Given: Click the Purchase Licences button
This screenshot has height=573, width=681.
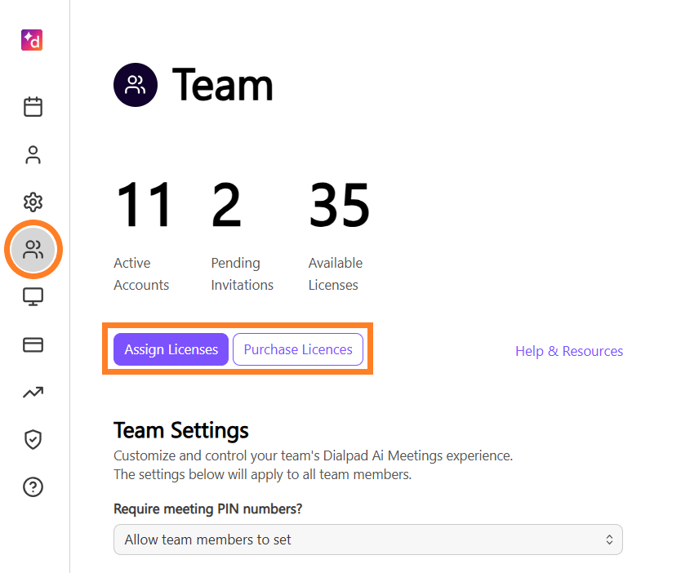Looking at the screenshot, I should (x=298, y=349).
